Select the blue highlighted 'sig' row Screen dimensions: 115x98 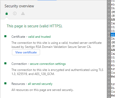pyautogui.click(x=113, y=35)
